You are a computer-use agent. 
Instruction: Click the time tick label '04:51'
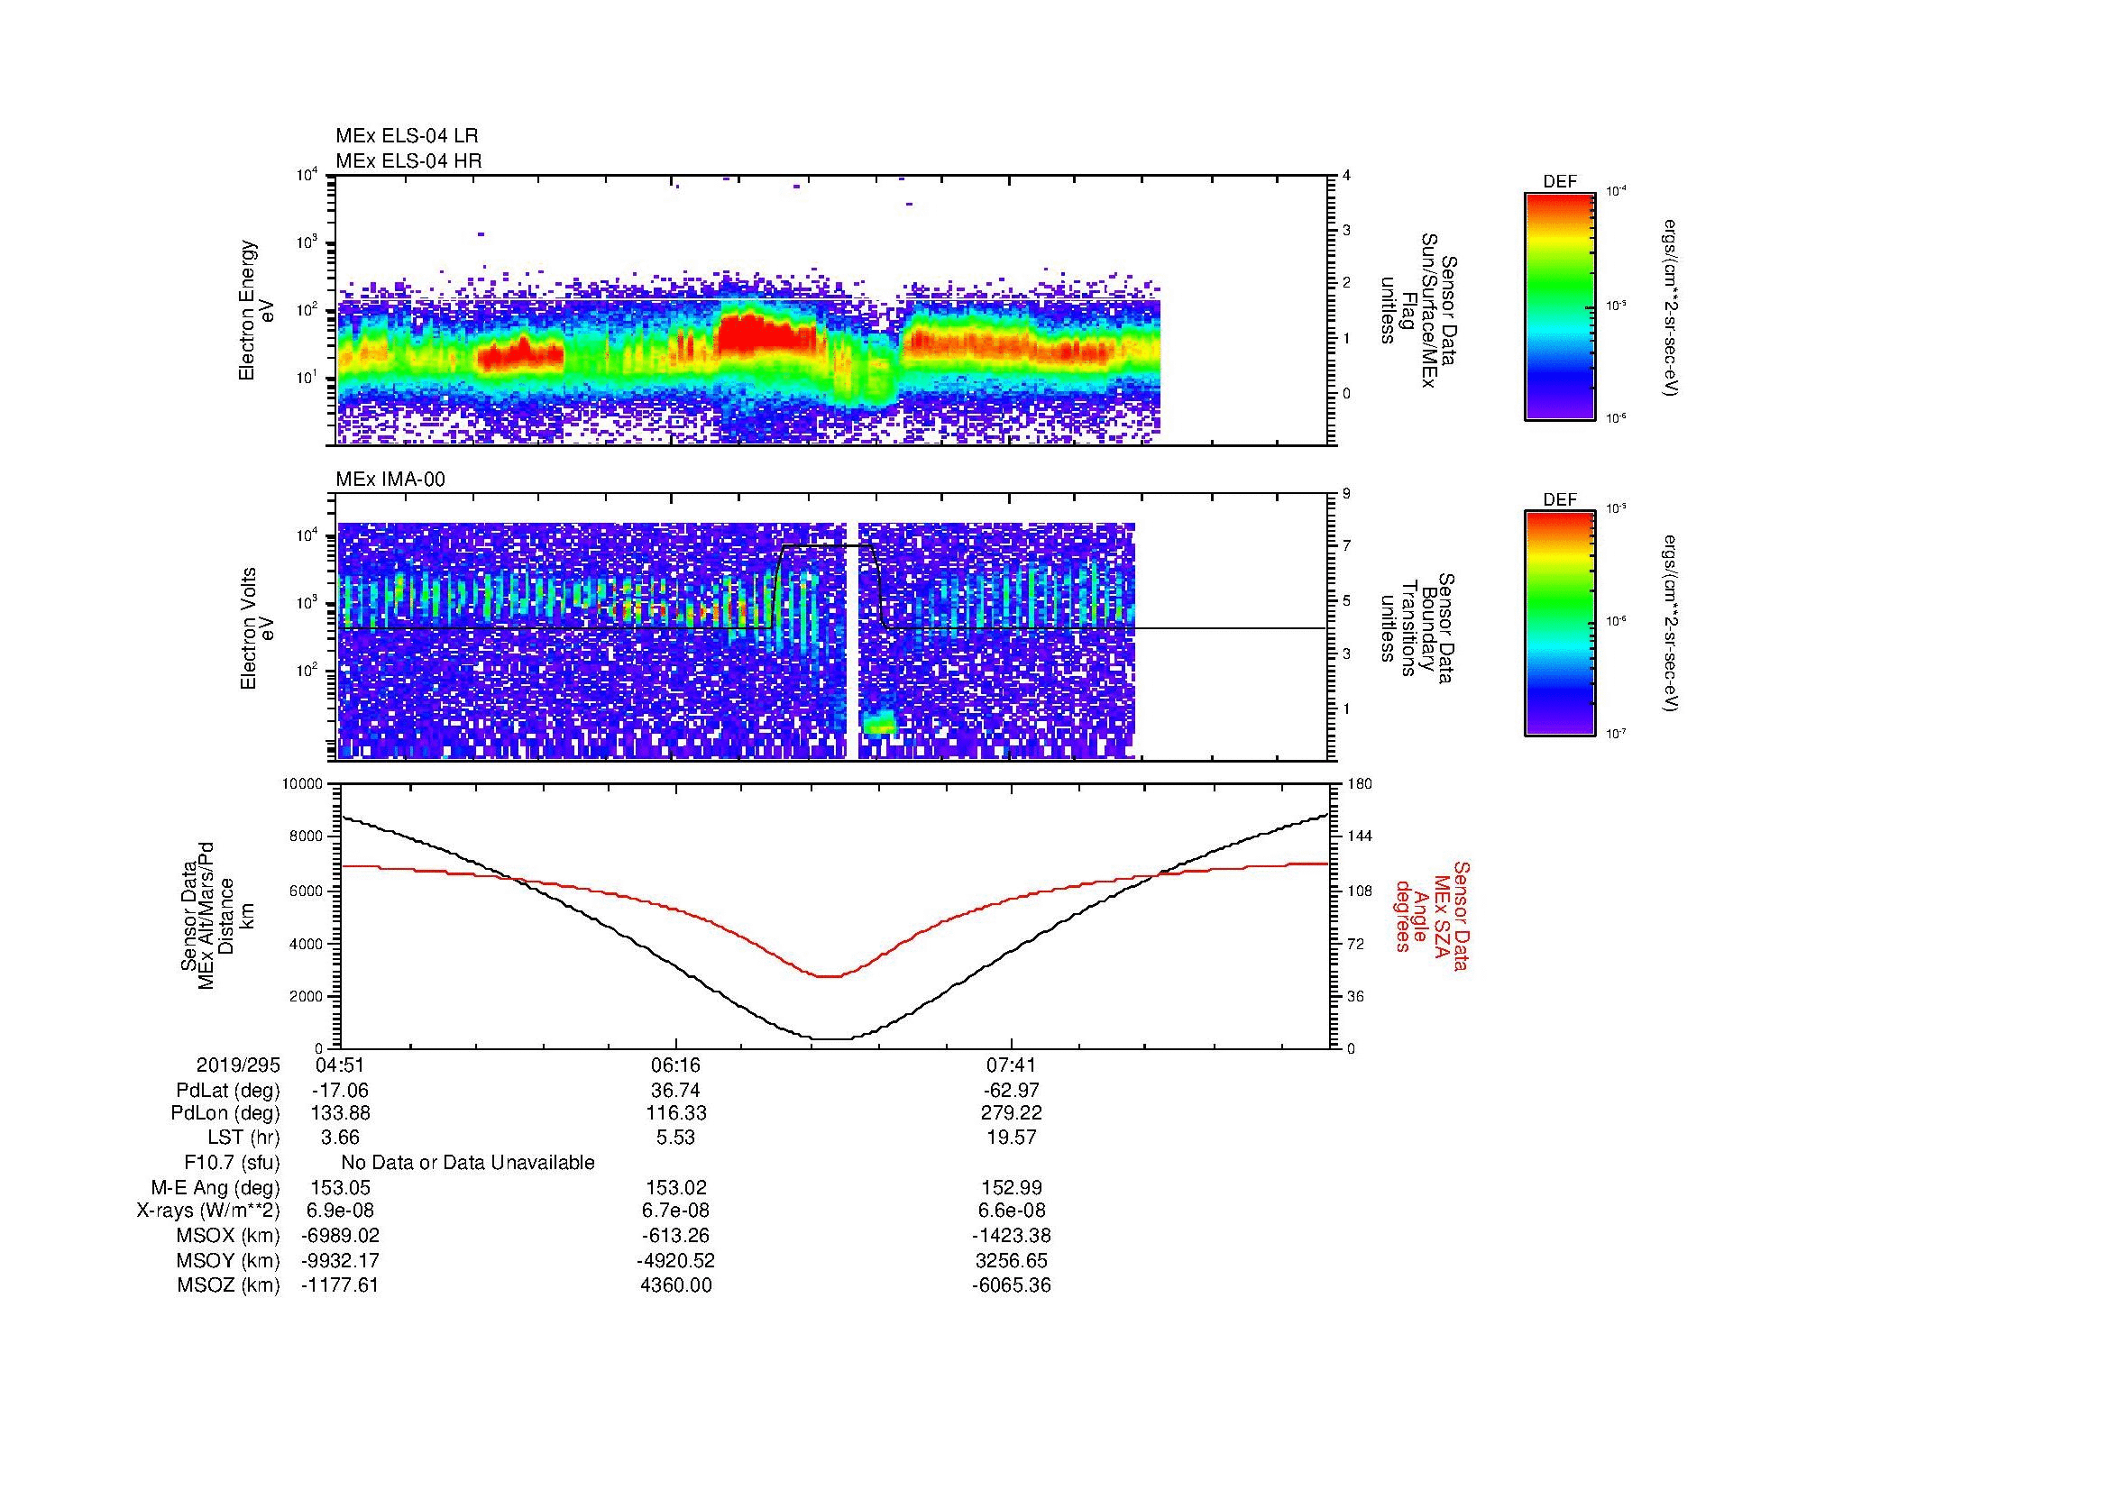coord(340,1065)
